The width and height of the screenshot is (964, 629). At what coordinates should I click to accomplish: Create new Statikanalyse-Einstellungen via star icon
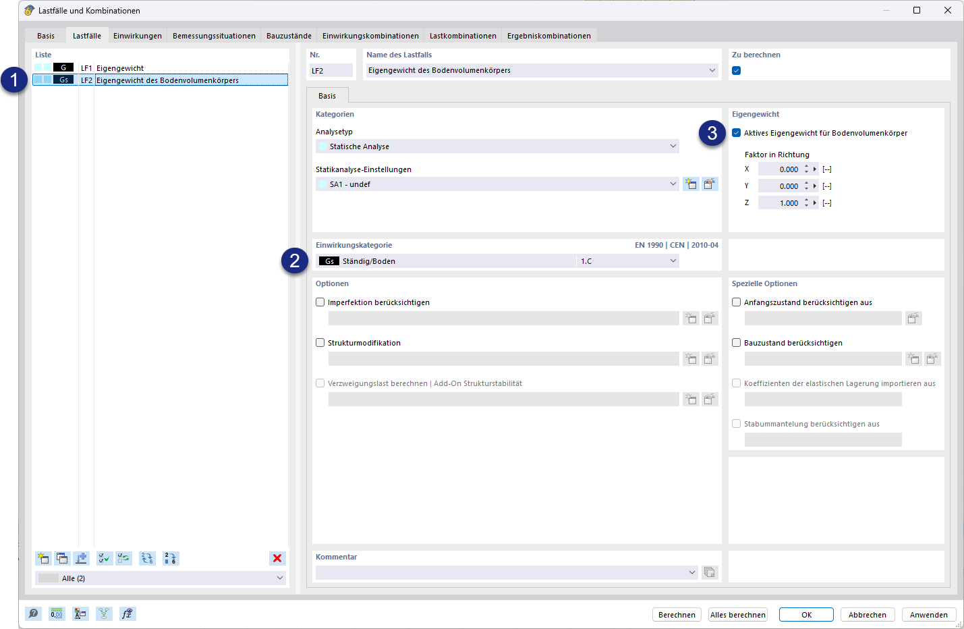coord(691,183)
